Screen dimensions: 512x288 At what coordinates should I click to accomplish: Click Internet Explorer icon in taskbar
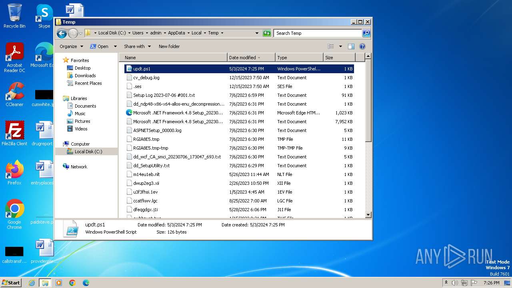[32, 283]
